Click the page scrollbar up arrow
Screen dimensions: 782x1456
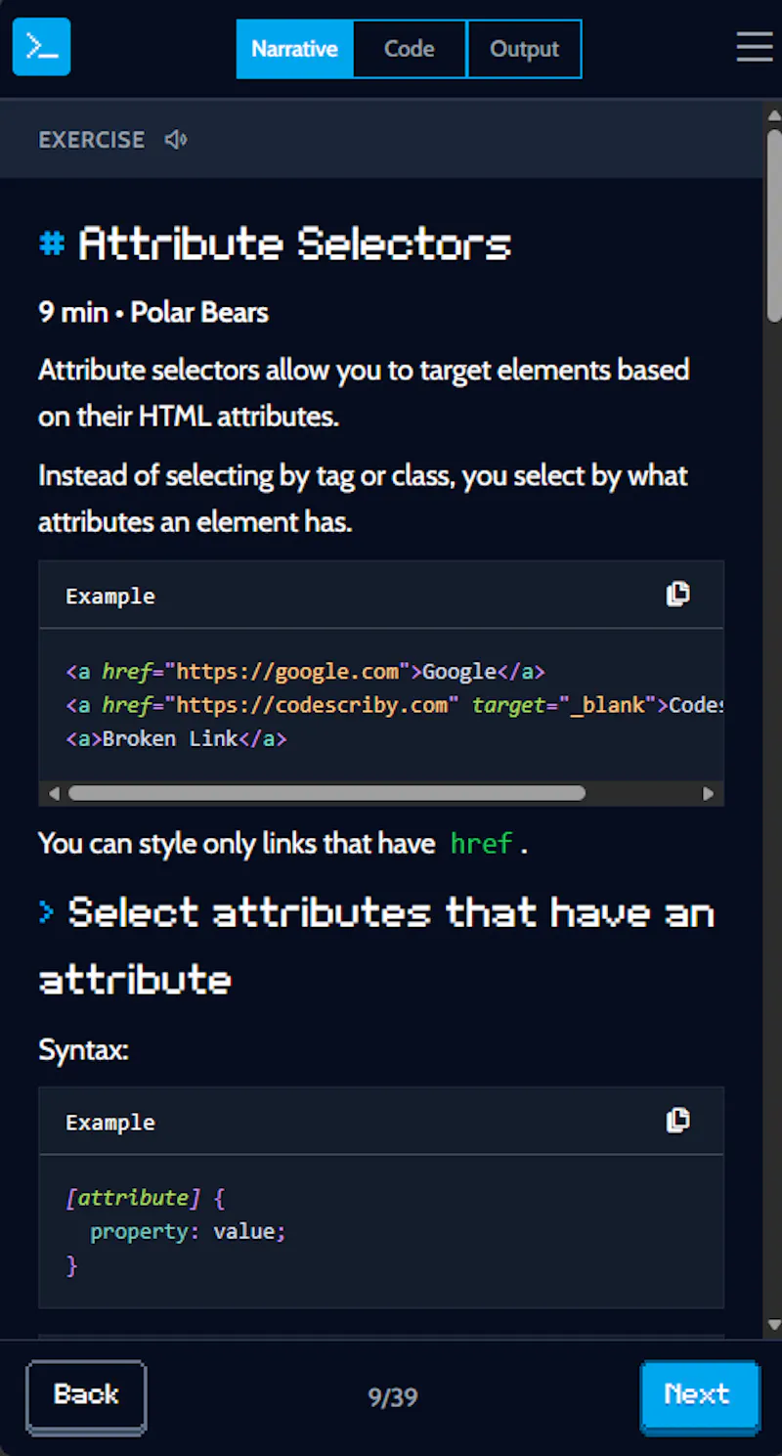774,113
